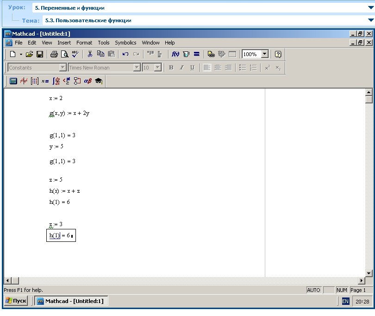
Task: Click Mathcad taskbar button
Action: [x=71, y=301]
